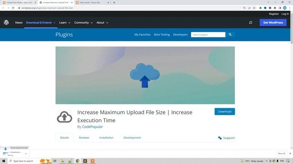The height and width of the screenshot is (164, 293).
Task: Open options chevron for the downloading file
Action: pos(26,154)
